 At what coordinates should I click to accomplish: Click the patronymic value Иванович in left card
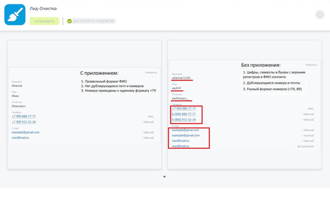[x=19, y=106]
